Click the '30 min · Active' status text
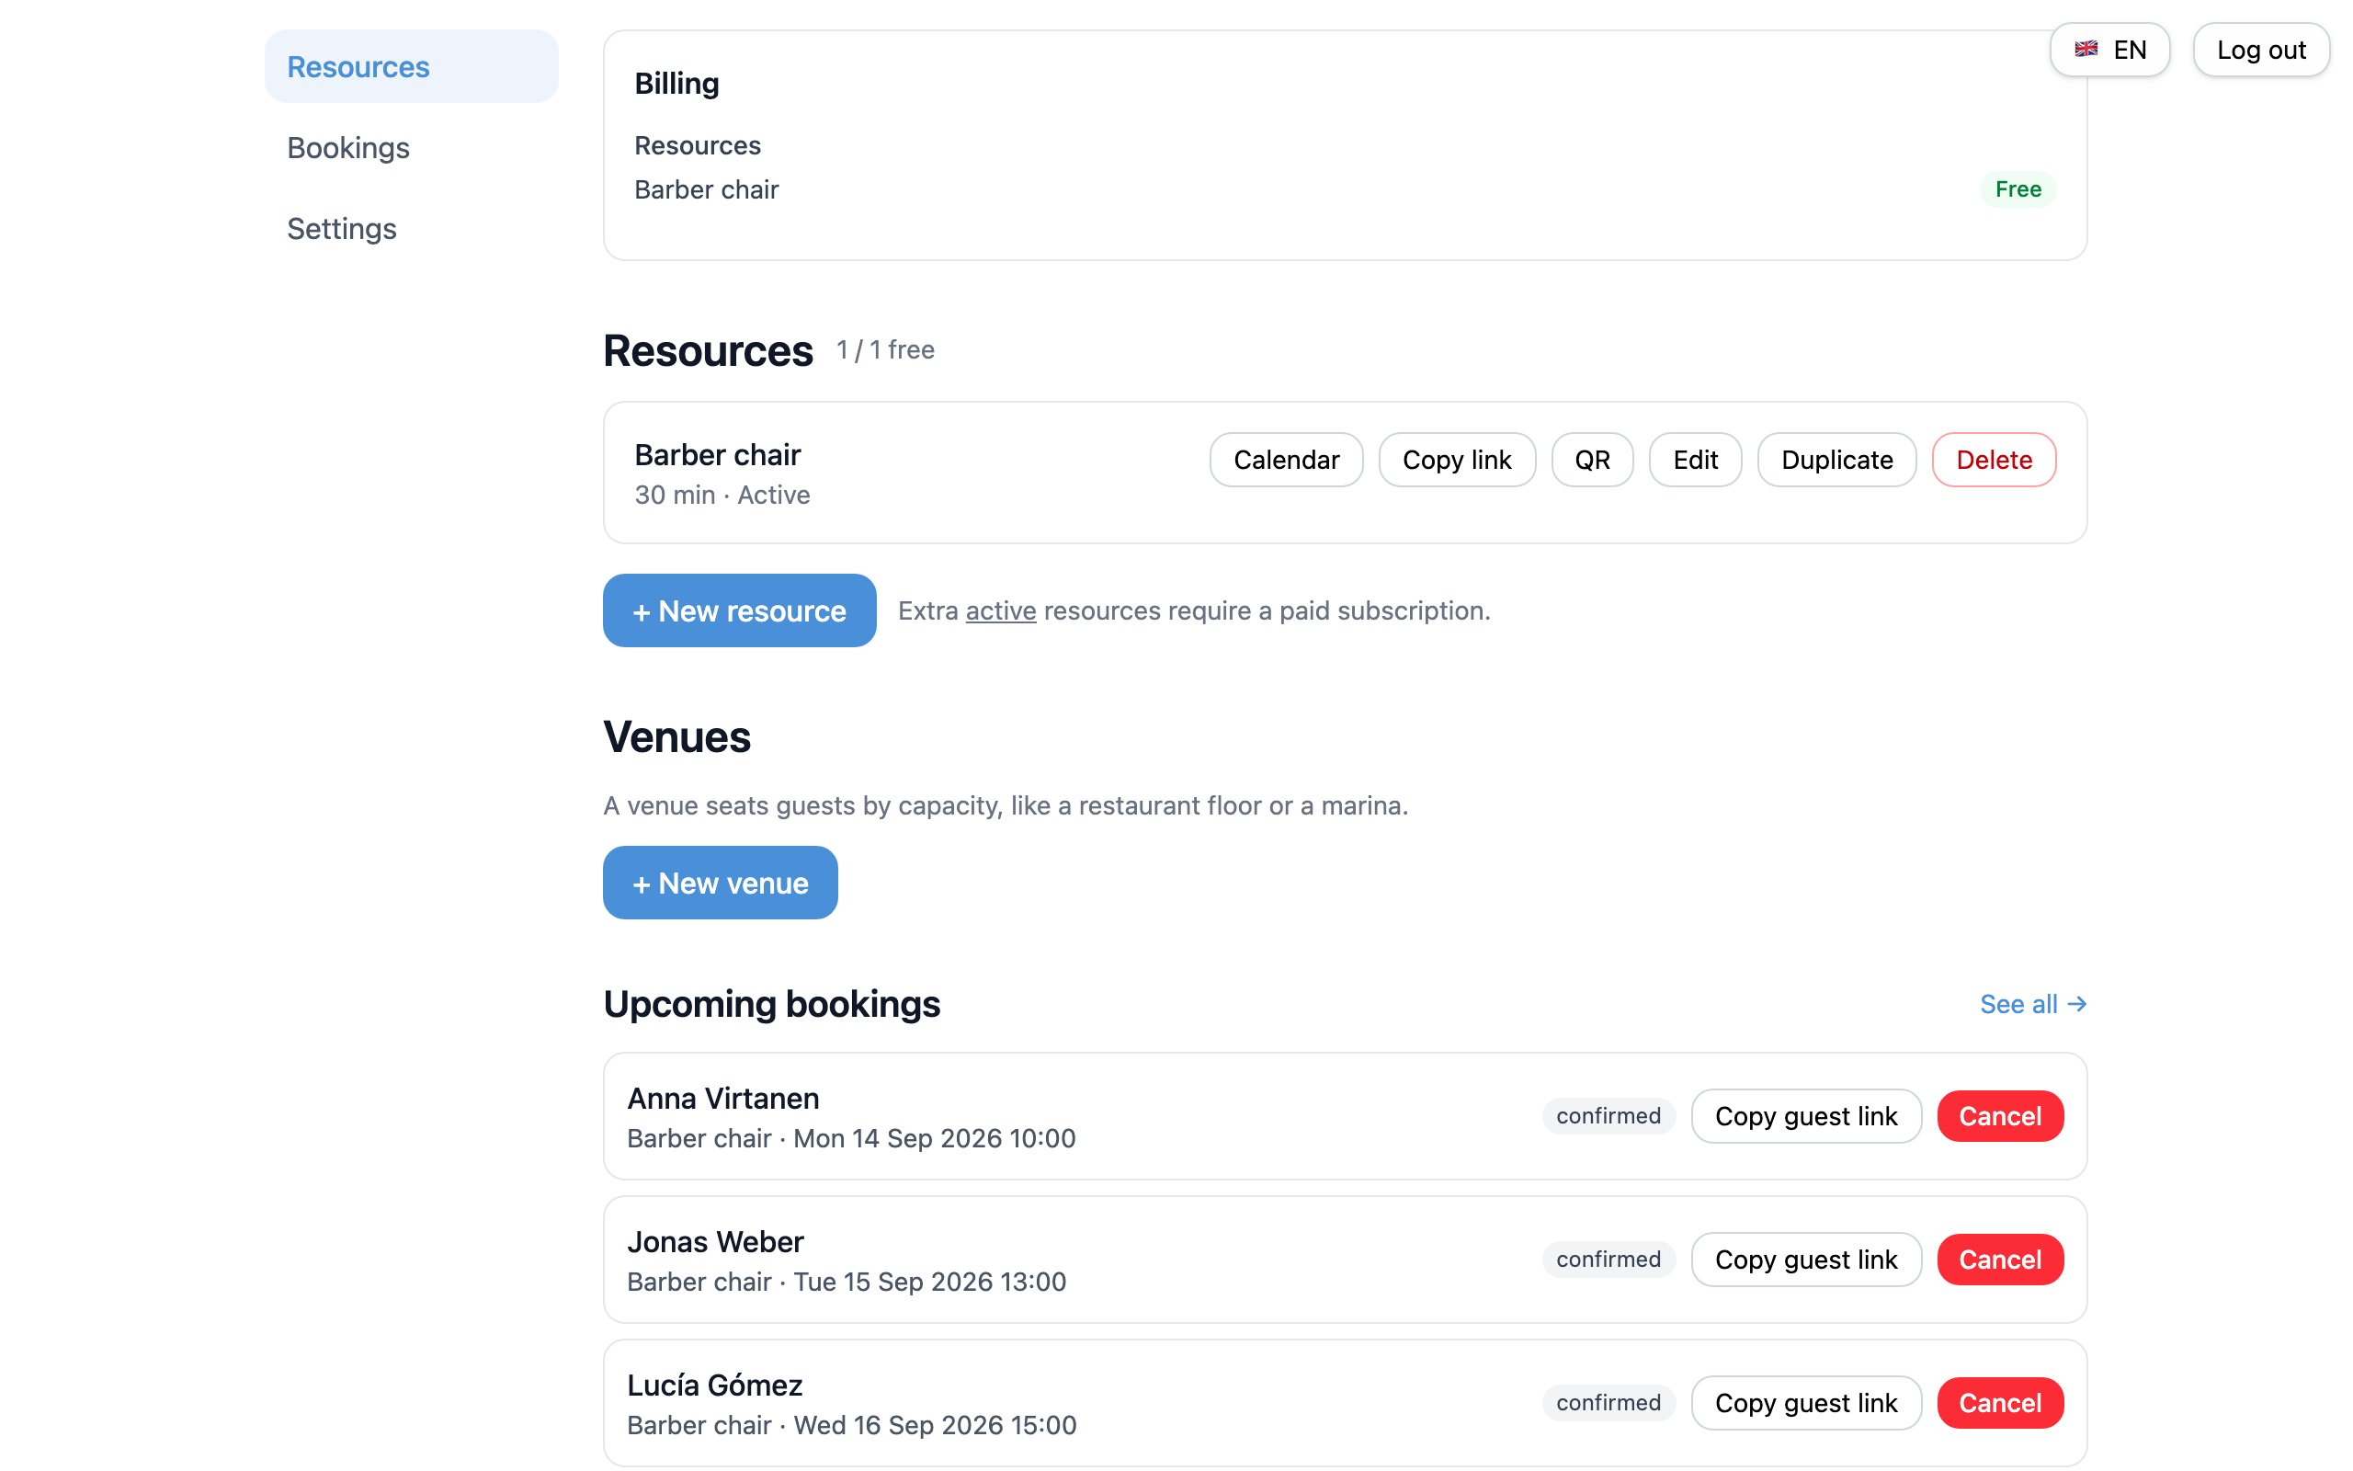This screenshot has height=1471, width=2353. click(722, 495)
